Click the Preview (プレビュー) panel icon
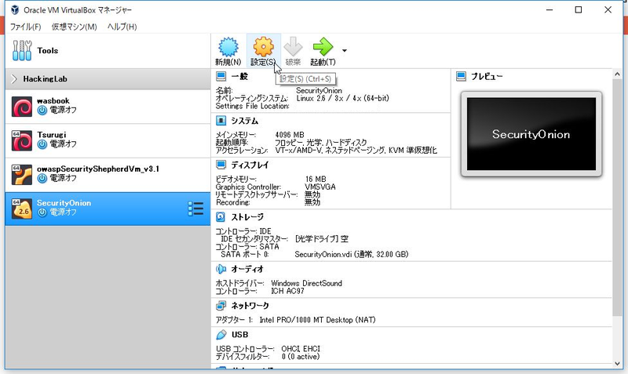628x374 pixels. (462, 76)
